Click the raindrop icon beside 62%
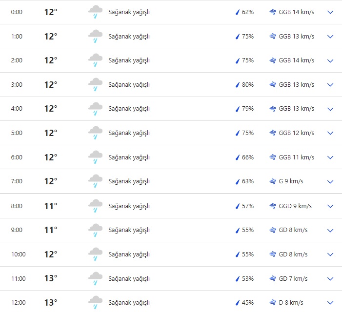The height and width of the screenshot is (312, 342). click(238, 12)
